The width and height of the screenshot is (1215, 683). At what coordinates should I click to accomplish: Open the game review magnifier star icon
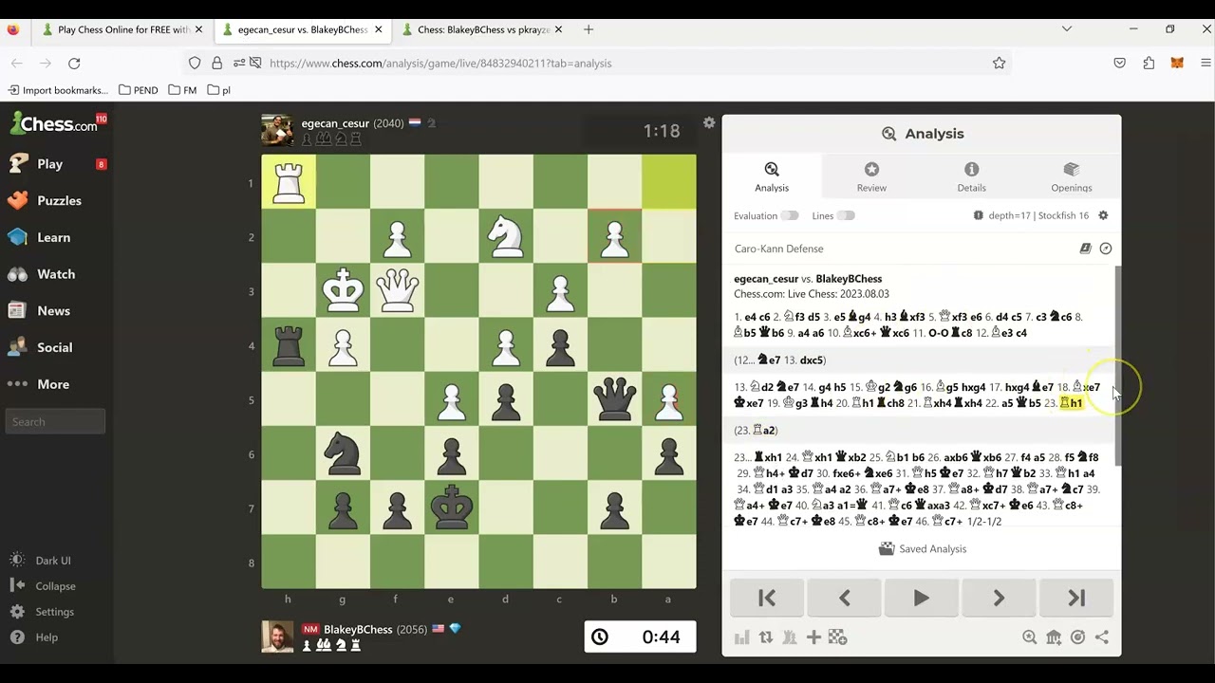point(1030,637)
